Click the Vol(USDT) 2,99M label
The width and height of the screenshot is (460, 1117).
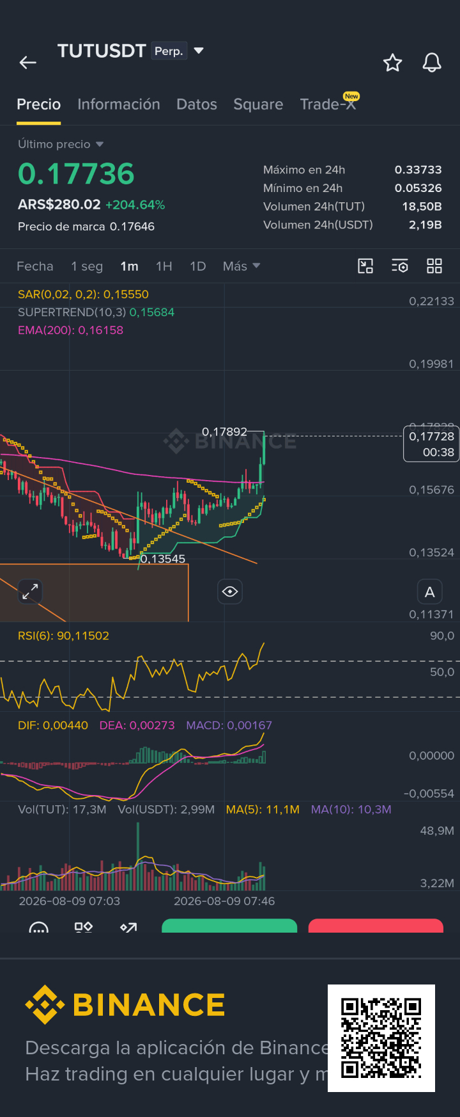coord(166,810)
